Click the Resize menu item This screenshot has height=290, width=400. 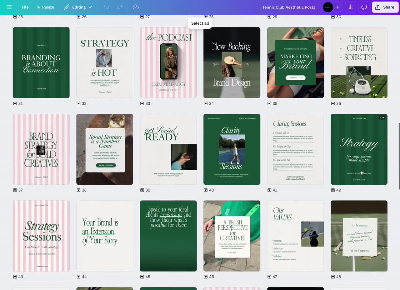[x=46, y=7]
